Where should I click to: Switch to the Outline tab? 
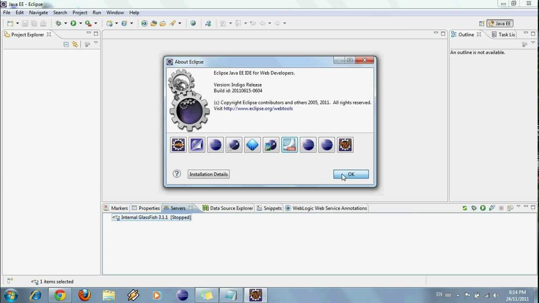point(466,35)
